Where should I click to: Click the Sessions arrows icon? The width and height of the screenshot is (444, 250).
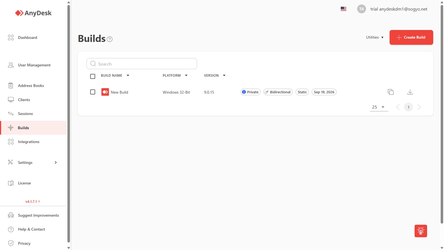point(11,114)
